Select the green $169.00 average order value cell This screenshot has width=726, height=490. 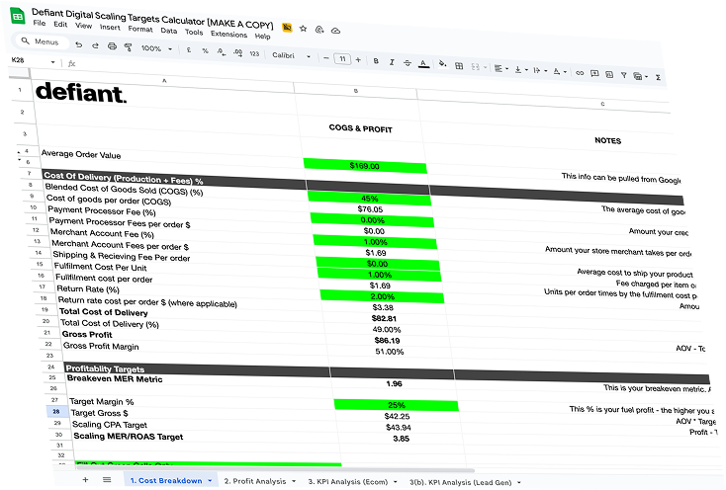tap(365, 166)
